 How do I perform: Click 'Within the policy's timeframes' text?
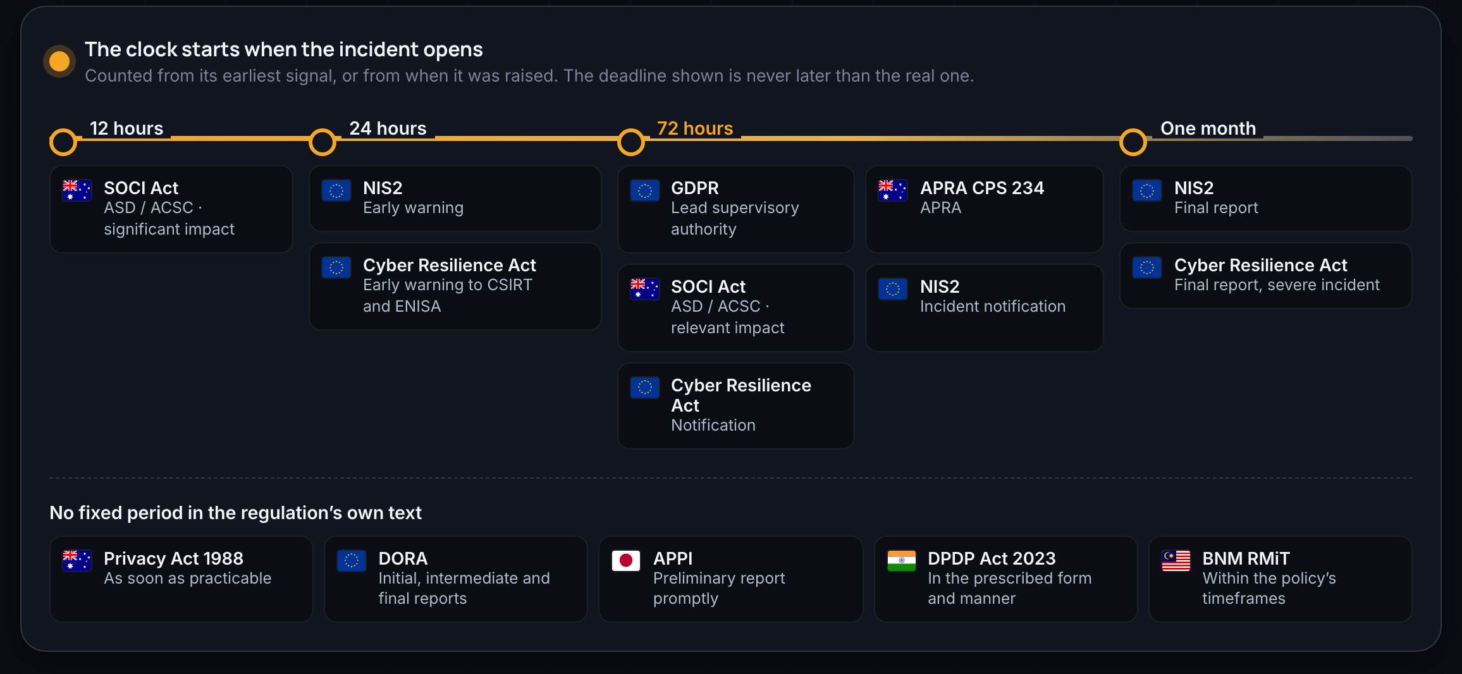click(x=1269, y=589)
